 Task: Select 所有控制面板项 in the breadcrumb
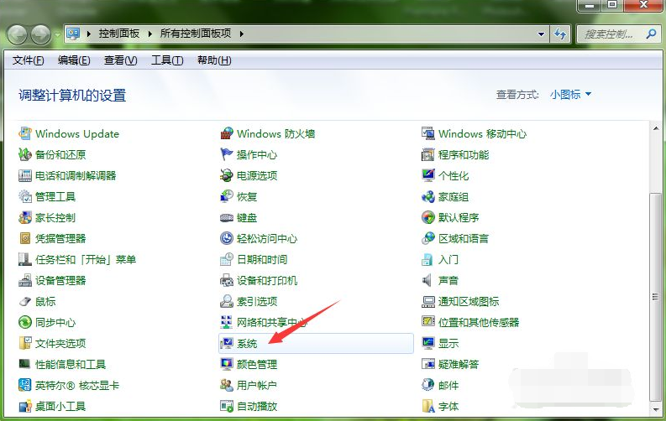(196, 34)
